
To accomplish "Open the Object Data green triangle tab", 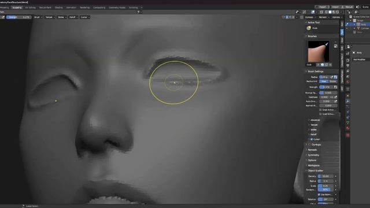I will tap(348, 122).
